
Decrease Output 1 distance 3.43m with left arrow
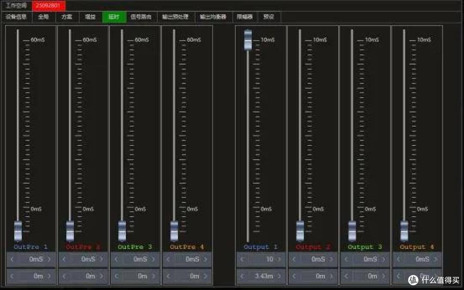click(242, 276)
